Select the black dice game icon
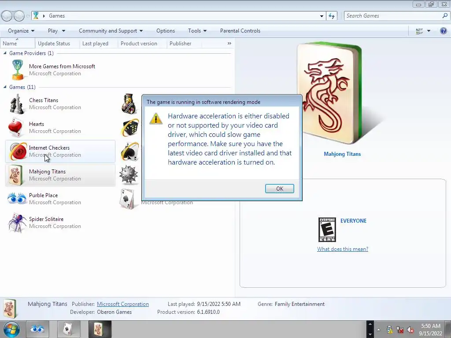This screenshot has width=451, height=338. click(129, 128)
